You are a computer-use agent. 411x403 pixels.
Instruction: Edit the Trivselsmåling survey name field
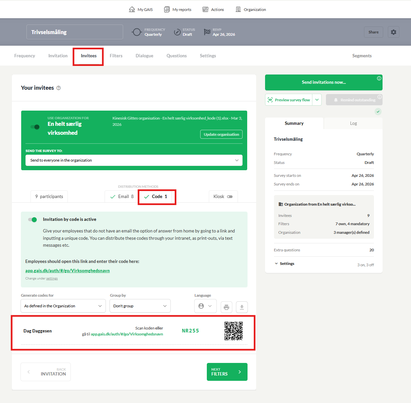[x=75, y=32]
